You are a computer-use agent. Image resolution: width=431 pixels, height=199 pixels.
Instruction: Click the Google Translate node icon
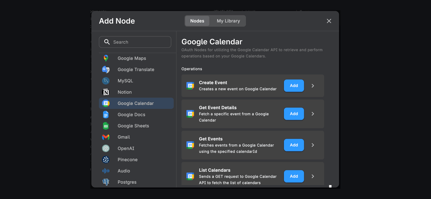[x=106, y=69]
